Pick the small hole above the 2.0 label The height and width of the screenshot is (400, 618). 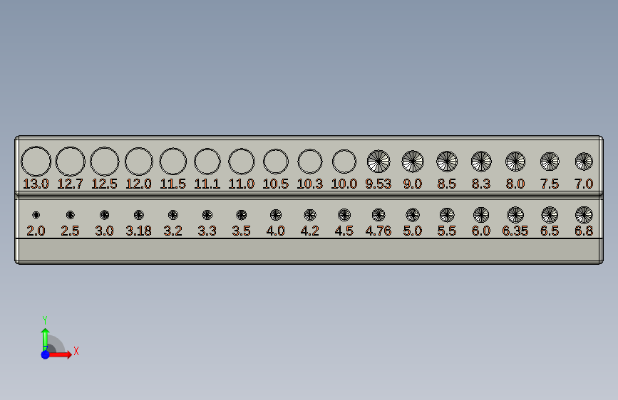point(36,215)
